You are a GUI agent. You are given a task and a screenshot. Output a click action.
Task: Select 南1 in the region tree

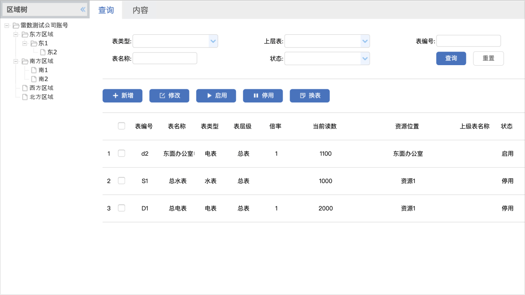pyautogui.click(x=43, y=70)
